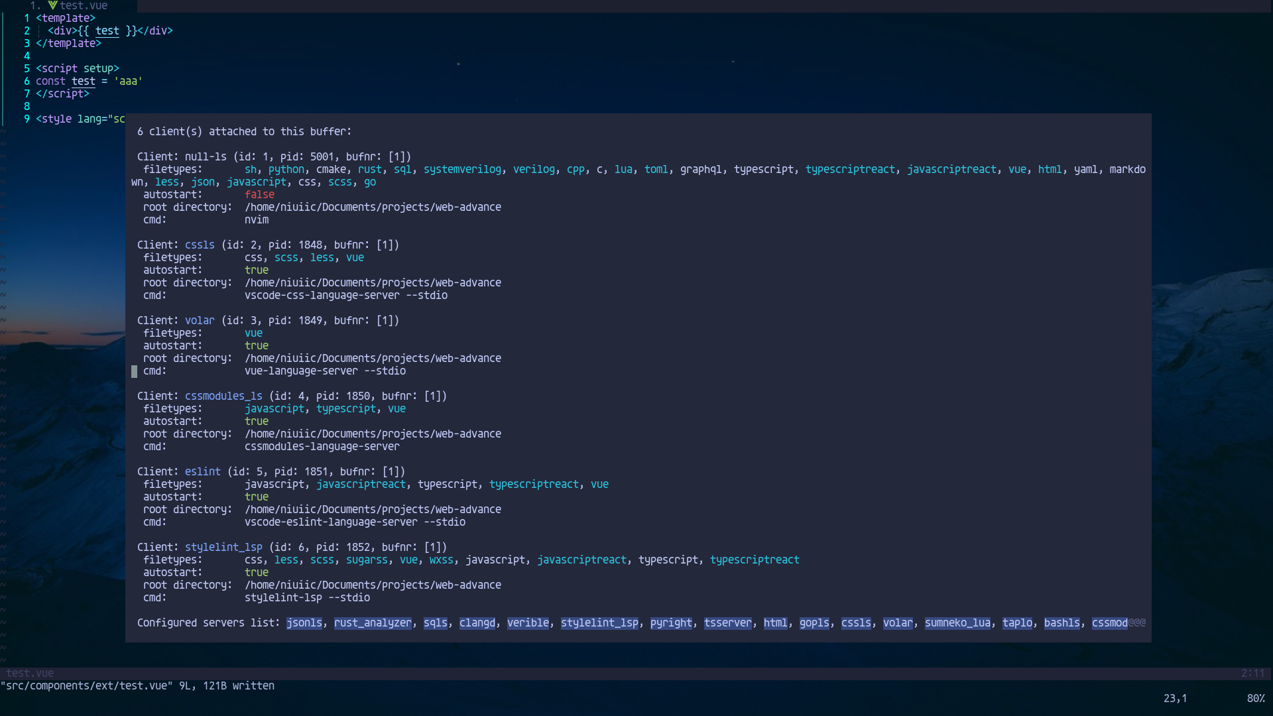The height and width of the screenshot is (716, 1273).
Task: Click the cssls client name heading
Action: point(199,245)
